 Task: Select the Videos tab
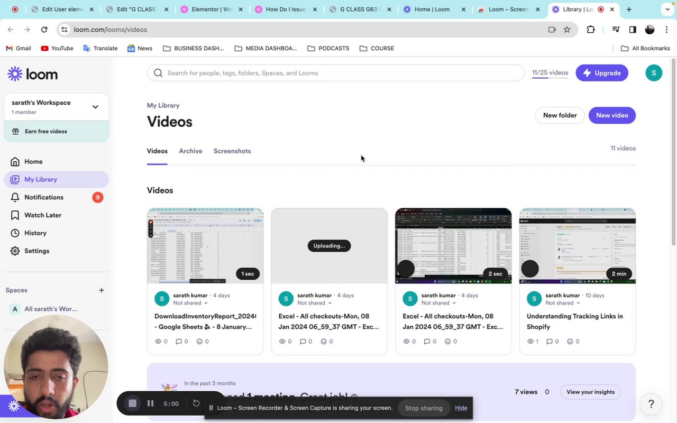(157, 151)
